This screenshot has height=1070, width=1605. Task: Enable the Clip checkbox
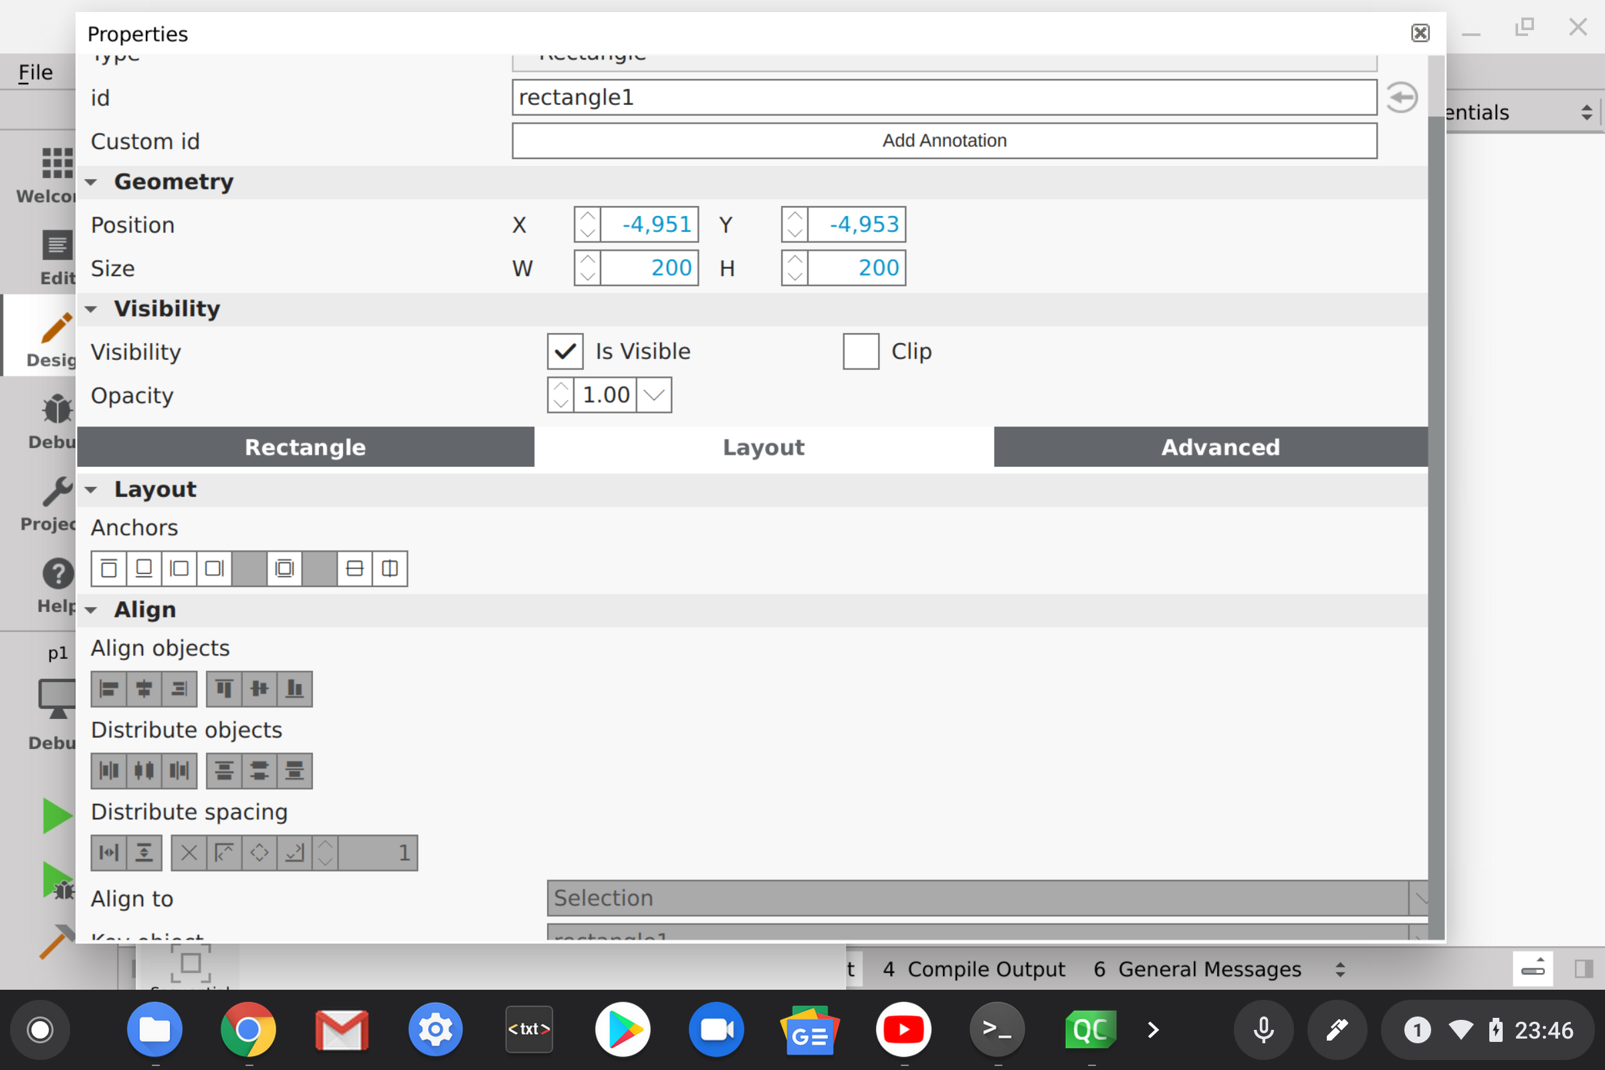(861, 352)
